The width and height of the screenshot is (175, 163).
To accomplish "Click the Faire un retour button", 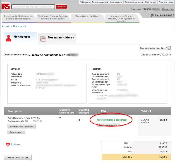I will tap(16, 132).
